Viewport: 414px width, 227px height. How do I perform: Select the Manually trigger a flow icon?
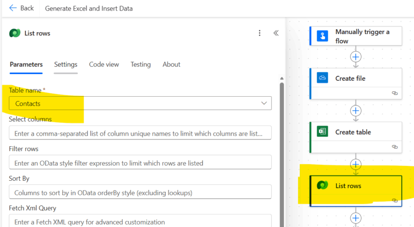coord(323,36)
